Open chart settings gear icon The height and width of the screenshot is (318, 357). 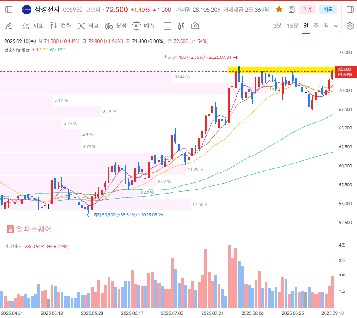[x=350, y=26]
